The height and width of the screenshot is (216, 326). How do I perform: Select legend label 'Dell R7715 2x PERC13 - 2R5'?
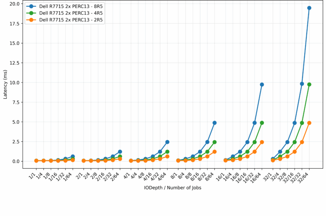[x=71, y=20]
